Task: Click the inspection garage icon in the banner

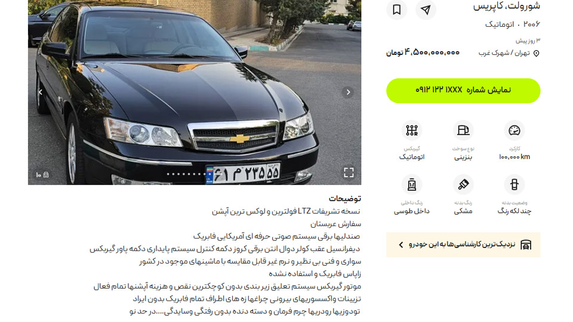Action: click(526, 244)
